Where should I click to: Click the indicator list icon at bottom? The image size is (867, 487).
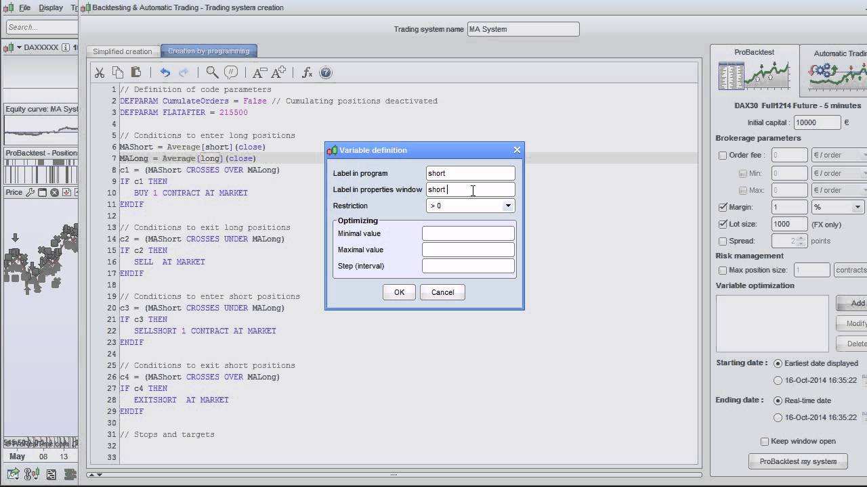pyautogui.click(x=51, y=474)
